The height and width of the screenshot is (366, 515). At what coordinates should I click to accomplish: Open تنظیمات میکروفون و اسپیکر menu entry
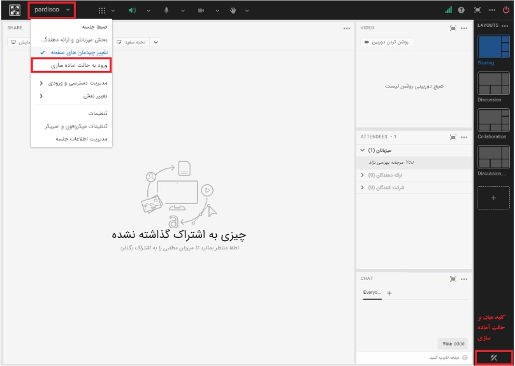pyautogui.click(x=71, y=126)
